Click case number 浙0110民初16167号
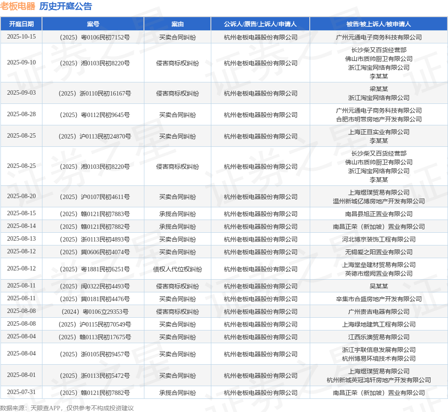448x412 pixels. (x=95, y=93)
